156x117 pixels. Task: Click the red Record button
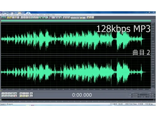click(x=16, y=96)
